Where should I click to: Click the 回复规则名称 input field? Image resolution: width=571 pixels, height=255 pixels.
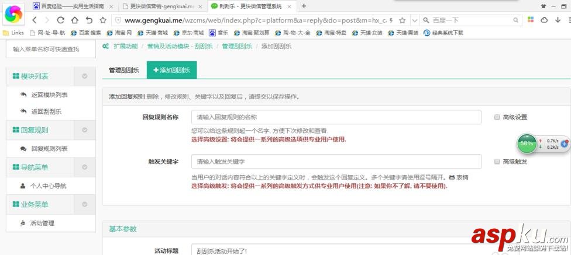(336, 117)
